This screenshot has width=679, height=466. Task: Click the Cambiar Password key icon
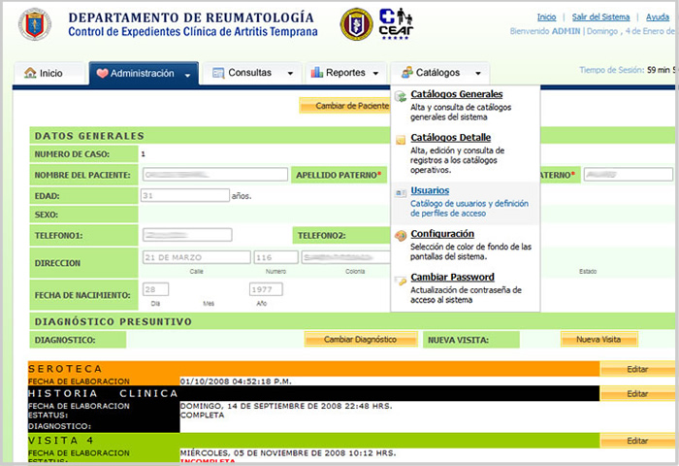[x=401, y=281]
